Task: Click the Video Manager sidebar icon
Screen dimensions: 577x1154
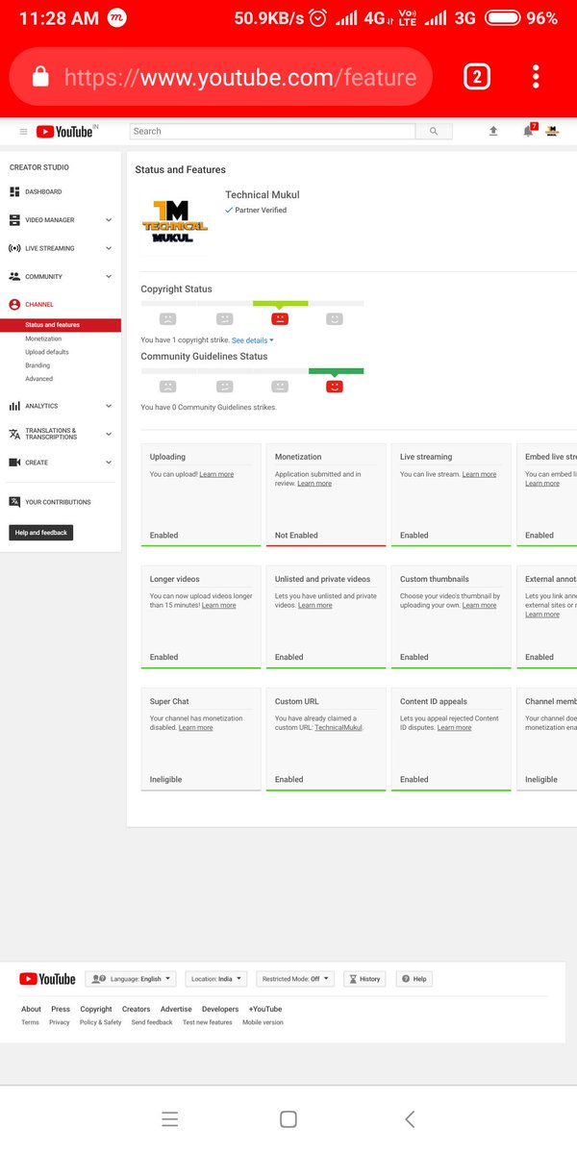Action: coord(14,220)
